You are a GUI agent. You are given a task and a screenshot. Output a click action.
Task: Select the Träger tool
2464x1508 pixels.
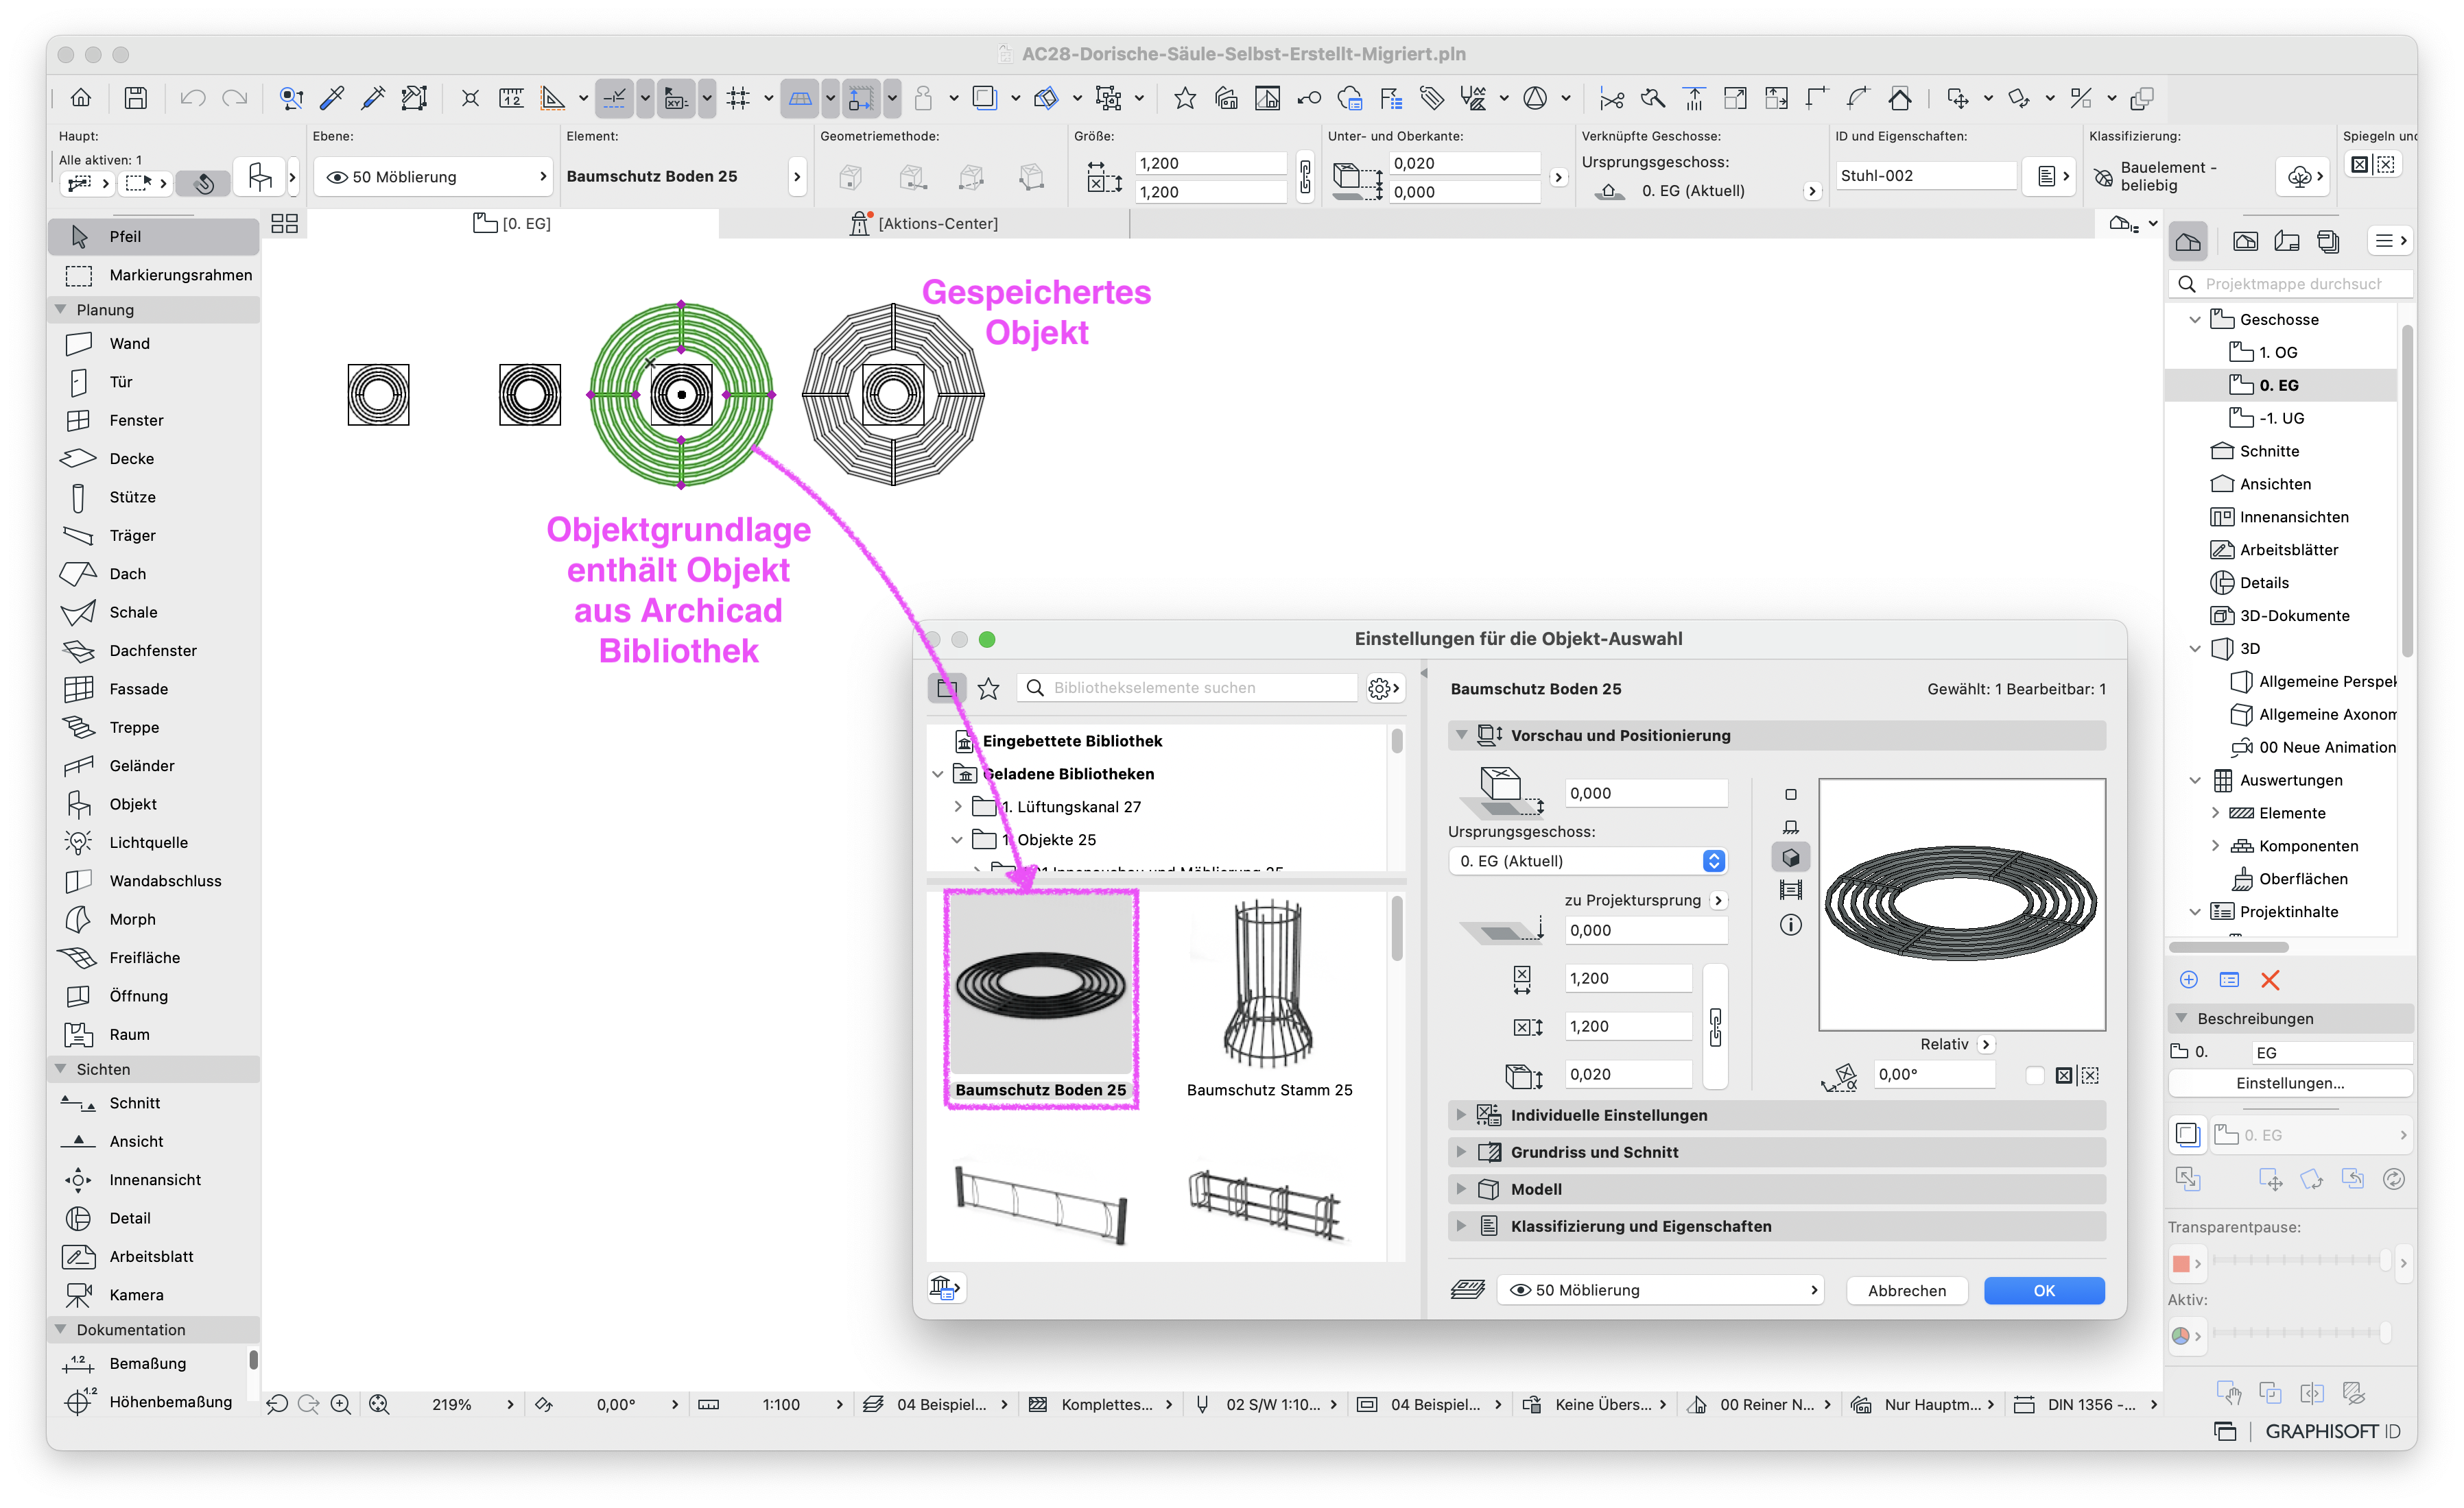[154, 535]
